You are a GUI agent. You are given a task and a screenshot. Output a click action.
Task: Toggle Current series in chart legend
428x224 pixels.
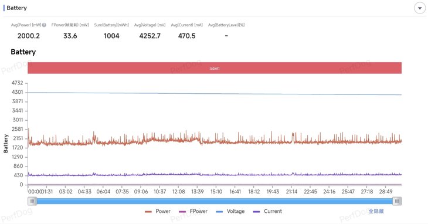pyautogui.click(x=267, y=211)
